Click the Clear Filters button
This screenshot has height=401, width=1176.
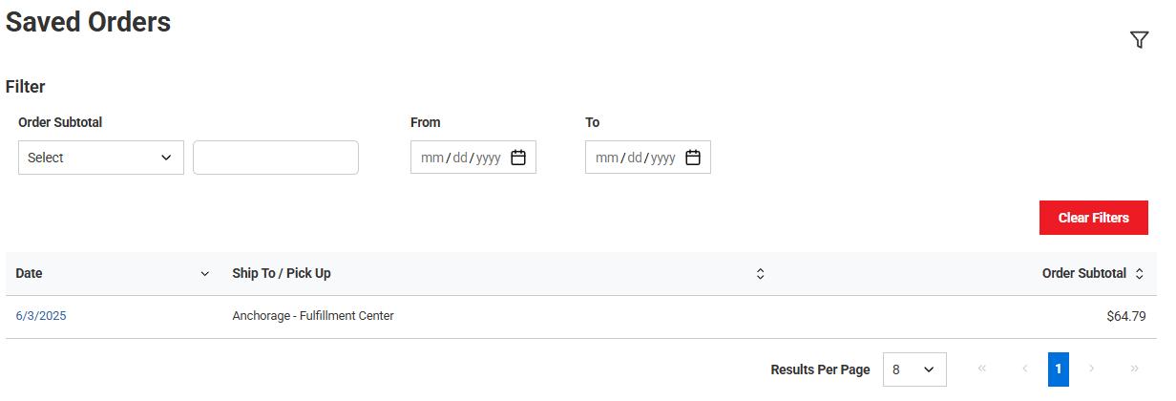tap(1093, 218)
